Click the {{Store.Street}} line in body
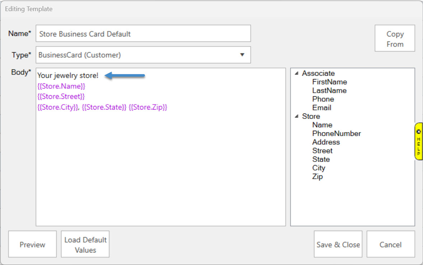This screenshot has width=423, height=265. click(61, 97)
